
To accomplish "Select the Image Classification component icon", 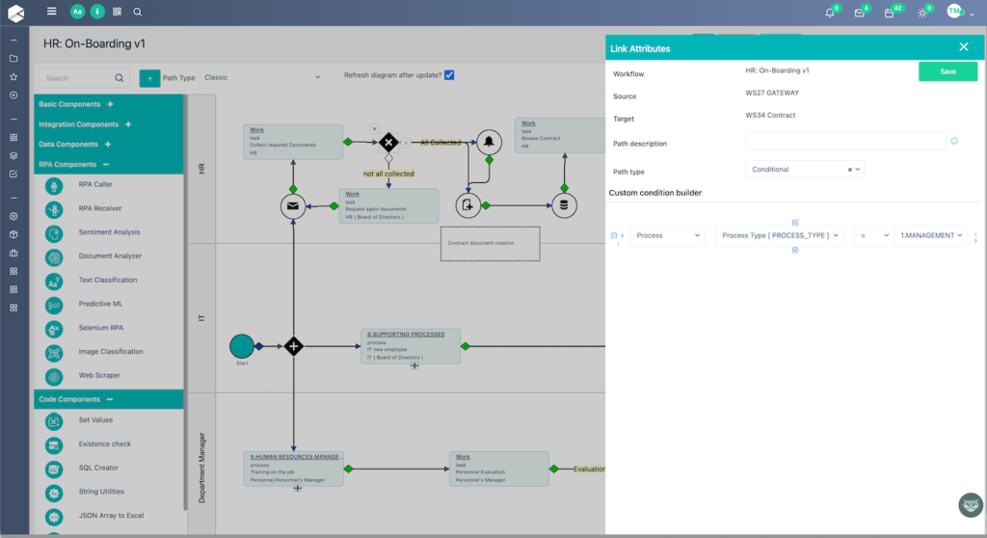I will 54,353.
